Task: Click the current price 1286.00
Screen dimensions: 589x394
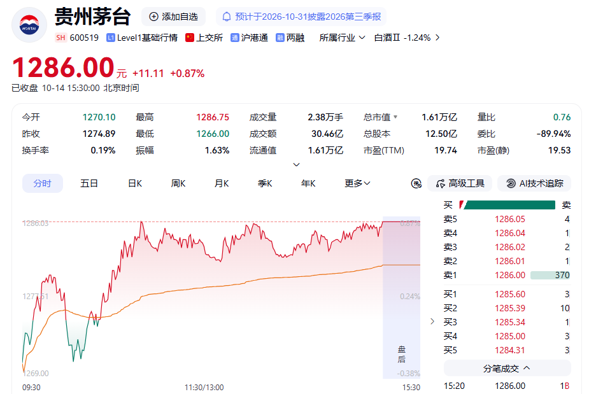Action: pyautogui.click(x=63, y=67)
